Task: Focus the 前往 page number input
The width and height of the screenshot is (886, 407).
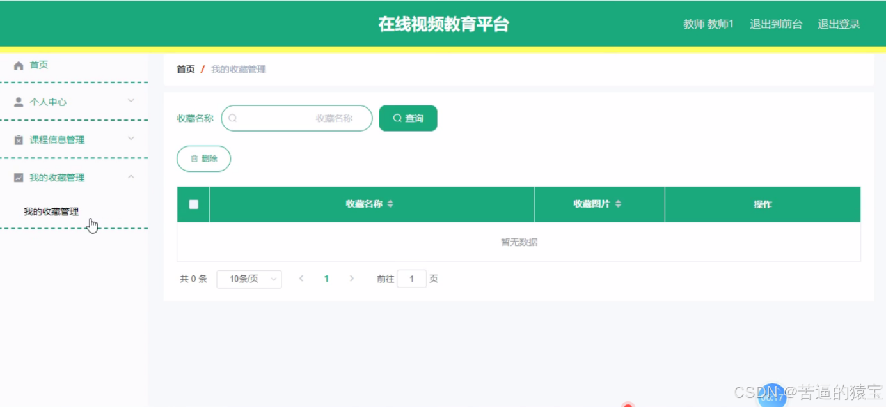Action: [411, 279]
